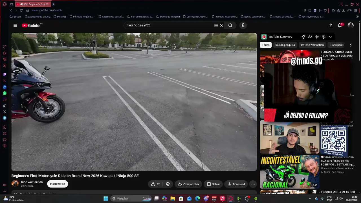Reload the page with refresh icon
This screenshot has width=361, height=203.
[21, 10]
